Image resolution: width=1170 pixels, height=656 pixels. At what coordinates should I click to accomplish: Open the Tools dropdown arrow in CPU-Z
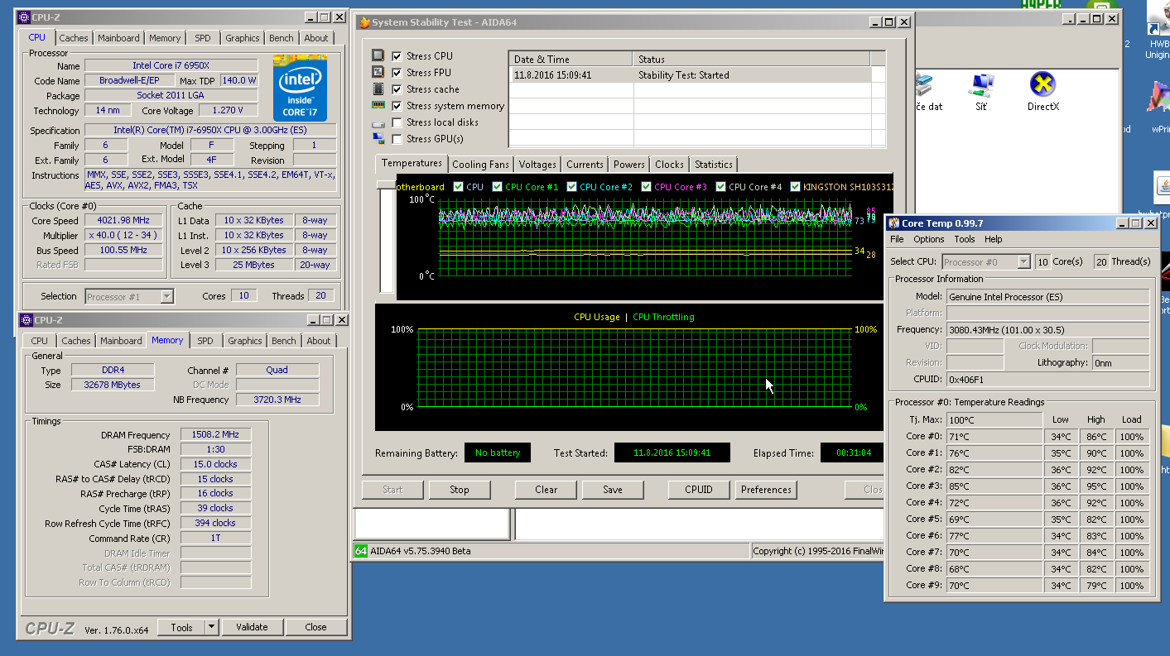pos(211,627)
